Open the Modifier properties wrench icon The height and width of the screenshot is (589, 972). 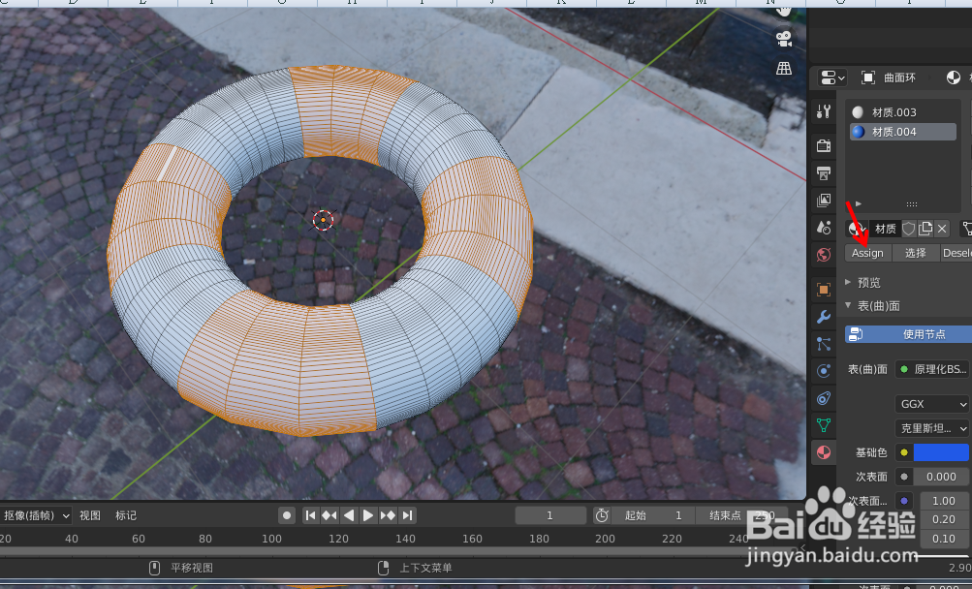pos(823,317)
